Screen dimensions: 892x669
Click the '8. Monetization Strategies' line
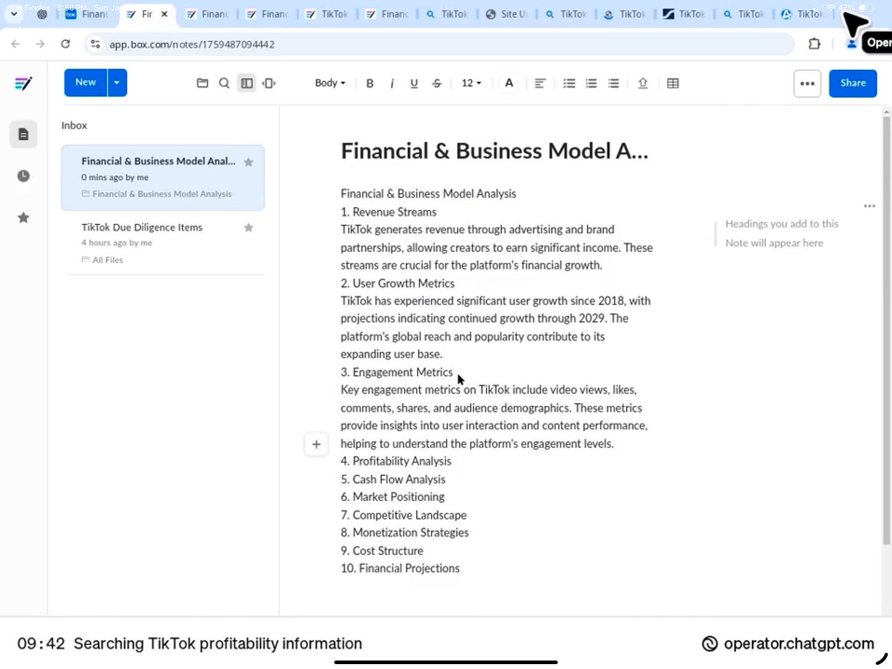[x=404, y=533]
